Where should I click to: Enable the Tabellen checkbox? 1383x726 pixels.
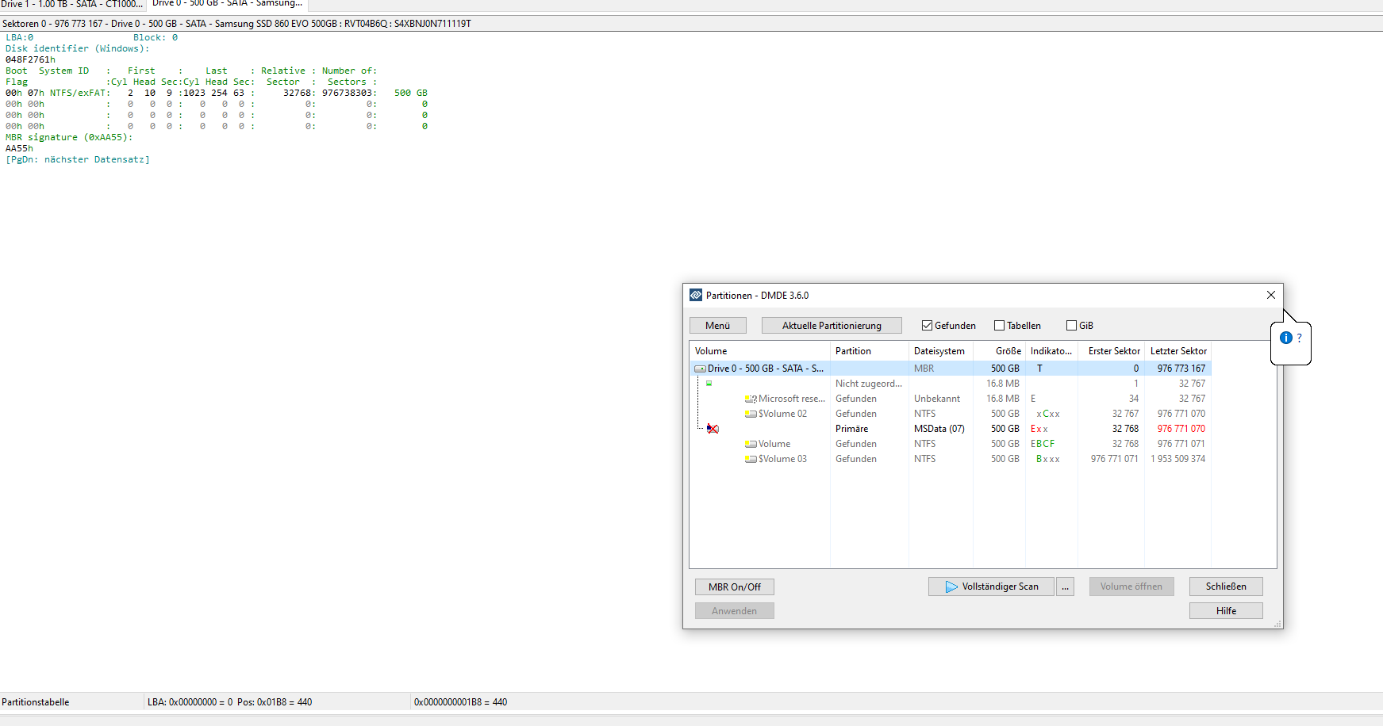coord(999,325)
